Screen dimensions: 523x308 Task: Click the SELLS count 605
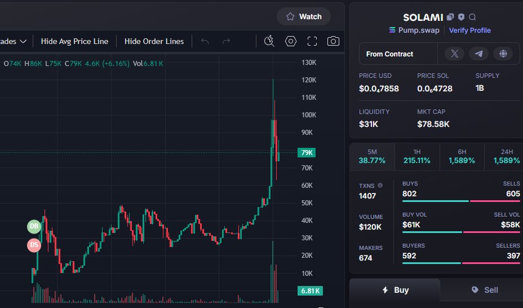pyautogui.click(x=513, y=194)
